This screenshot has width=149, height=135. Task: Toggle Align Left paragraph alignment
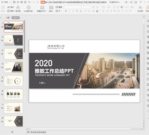(x=104, y=11)
